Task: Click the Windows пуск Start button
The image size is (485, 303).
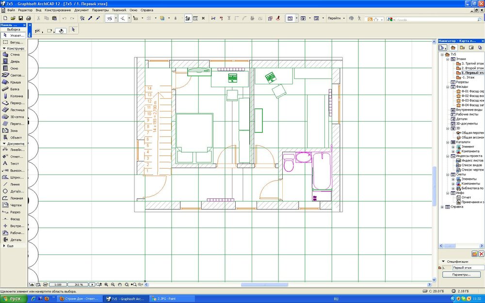Action: (12, 299)
